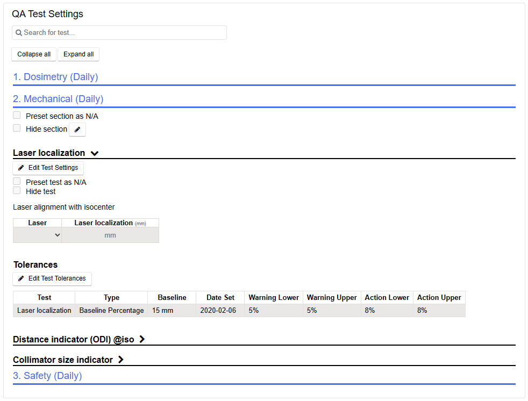This screenshot has height=401, width=528.
Task: Open the 2. Mechanical (Daily) section header
Action: tap(58, 99)
